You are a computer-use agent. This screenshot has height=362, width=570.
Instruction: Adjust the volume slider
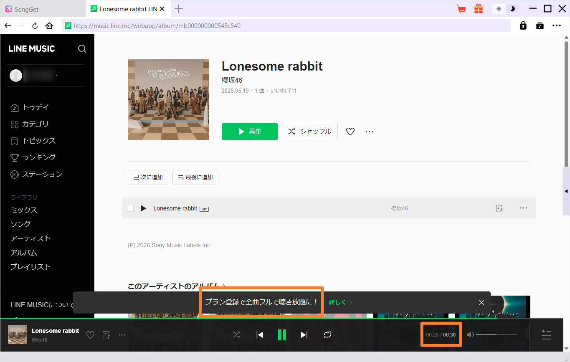pyautogui.click(x=497, y=335)
